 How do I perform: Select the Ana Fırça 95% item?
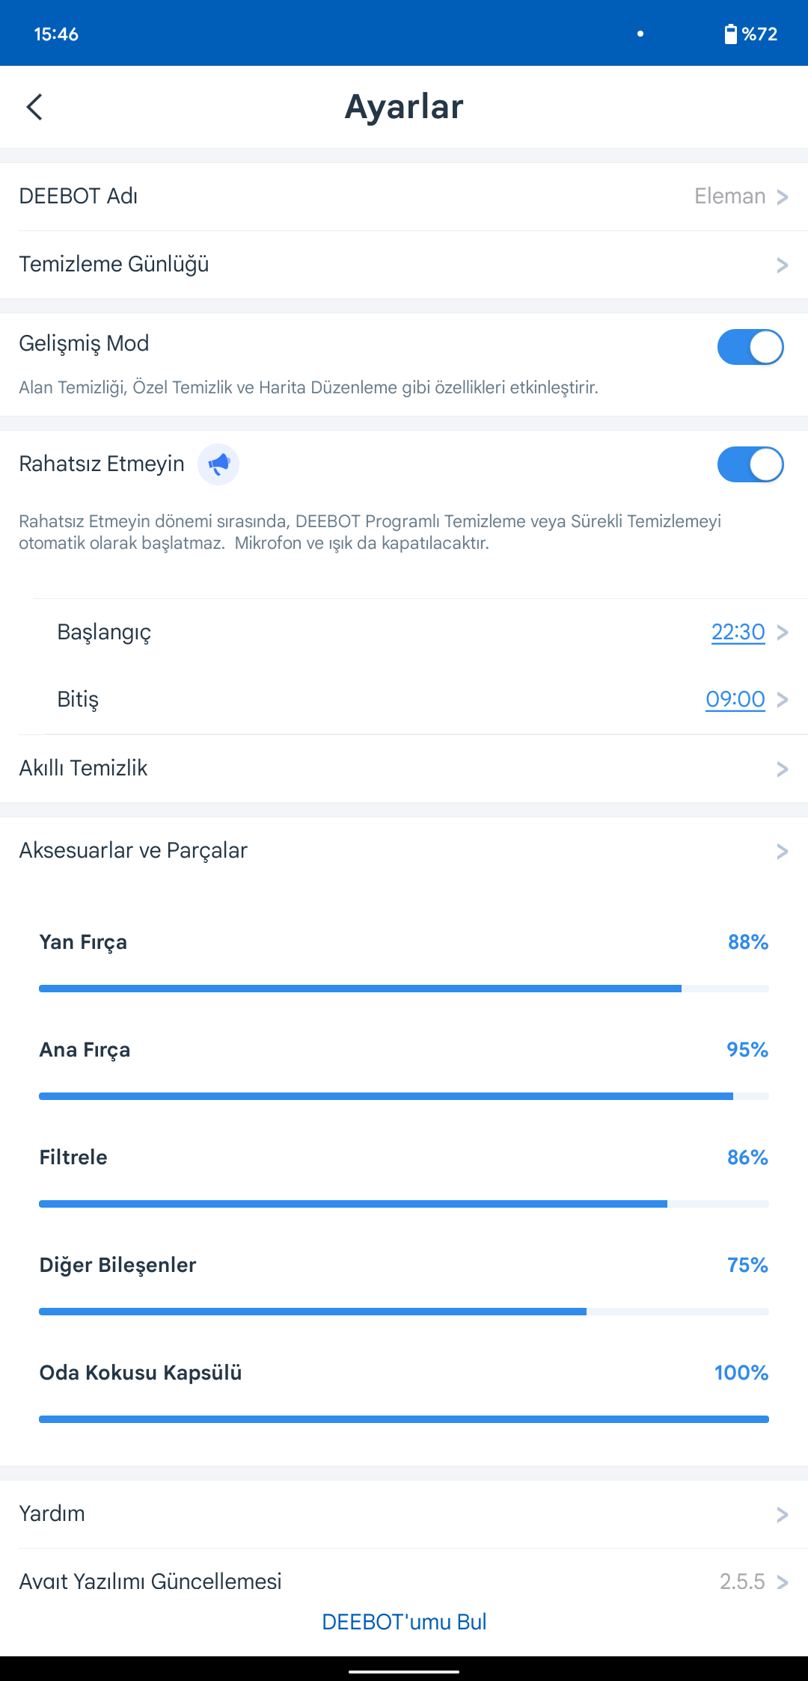point(404,1071)
